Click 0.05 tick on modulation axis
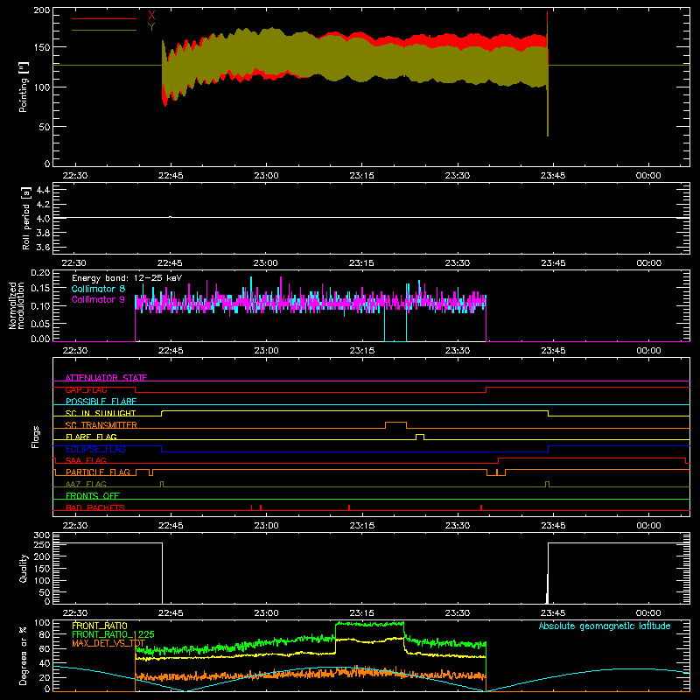The height and width of the screenshot is (700, 700). [x=40, y=323]
